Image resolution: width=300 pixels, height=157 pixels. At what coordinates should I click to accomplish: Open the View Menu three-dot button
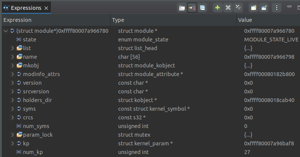(277, 8)
